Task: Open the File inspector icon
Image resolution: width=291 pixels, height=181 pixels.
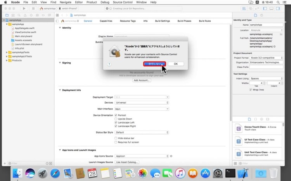Action: tap(256, 15)
